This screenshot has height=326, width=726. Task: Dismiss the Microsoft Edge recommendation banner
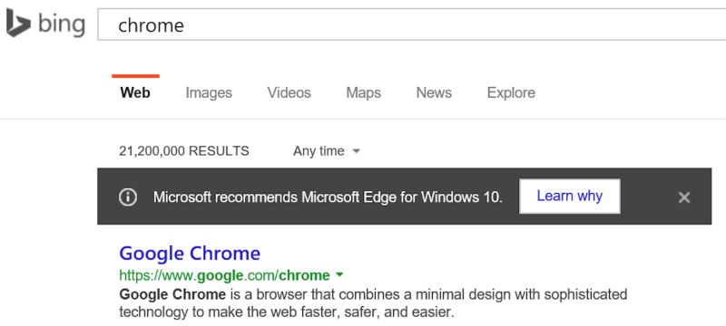(x=684, y=197)
